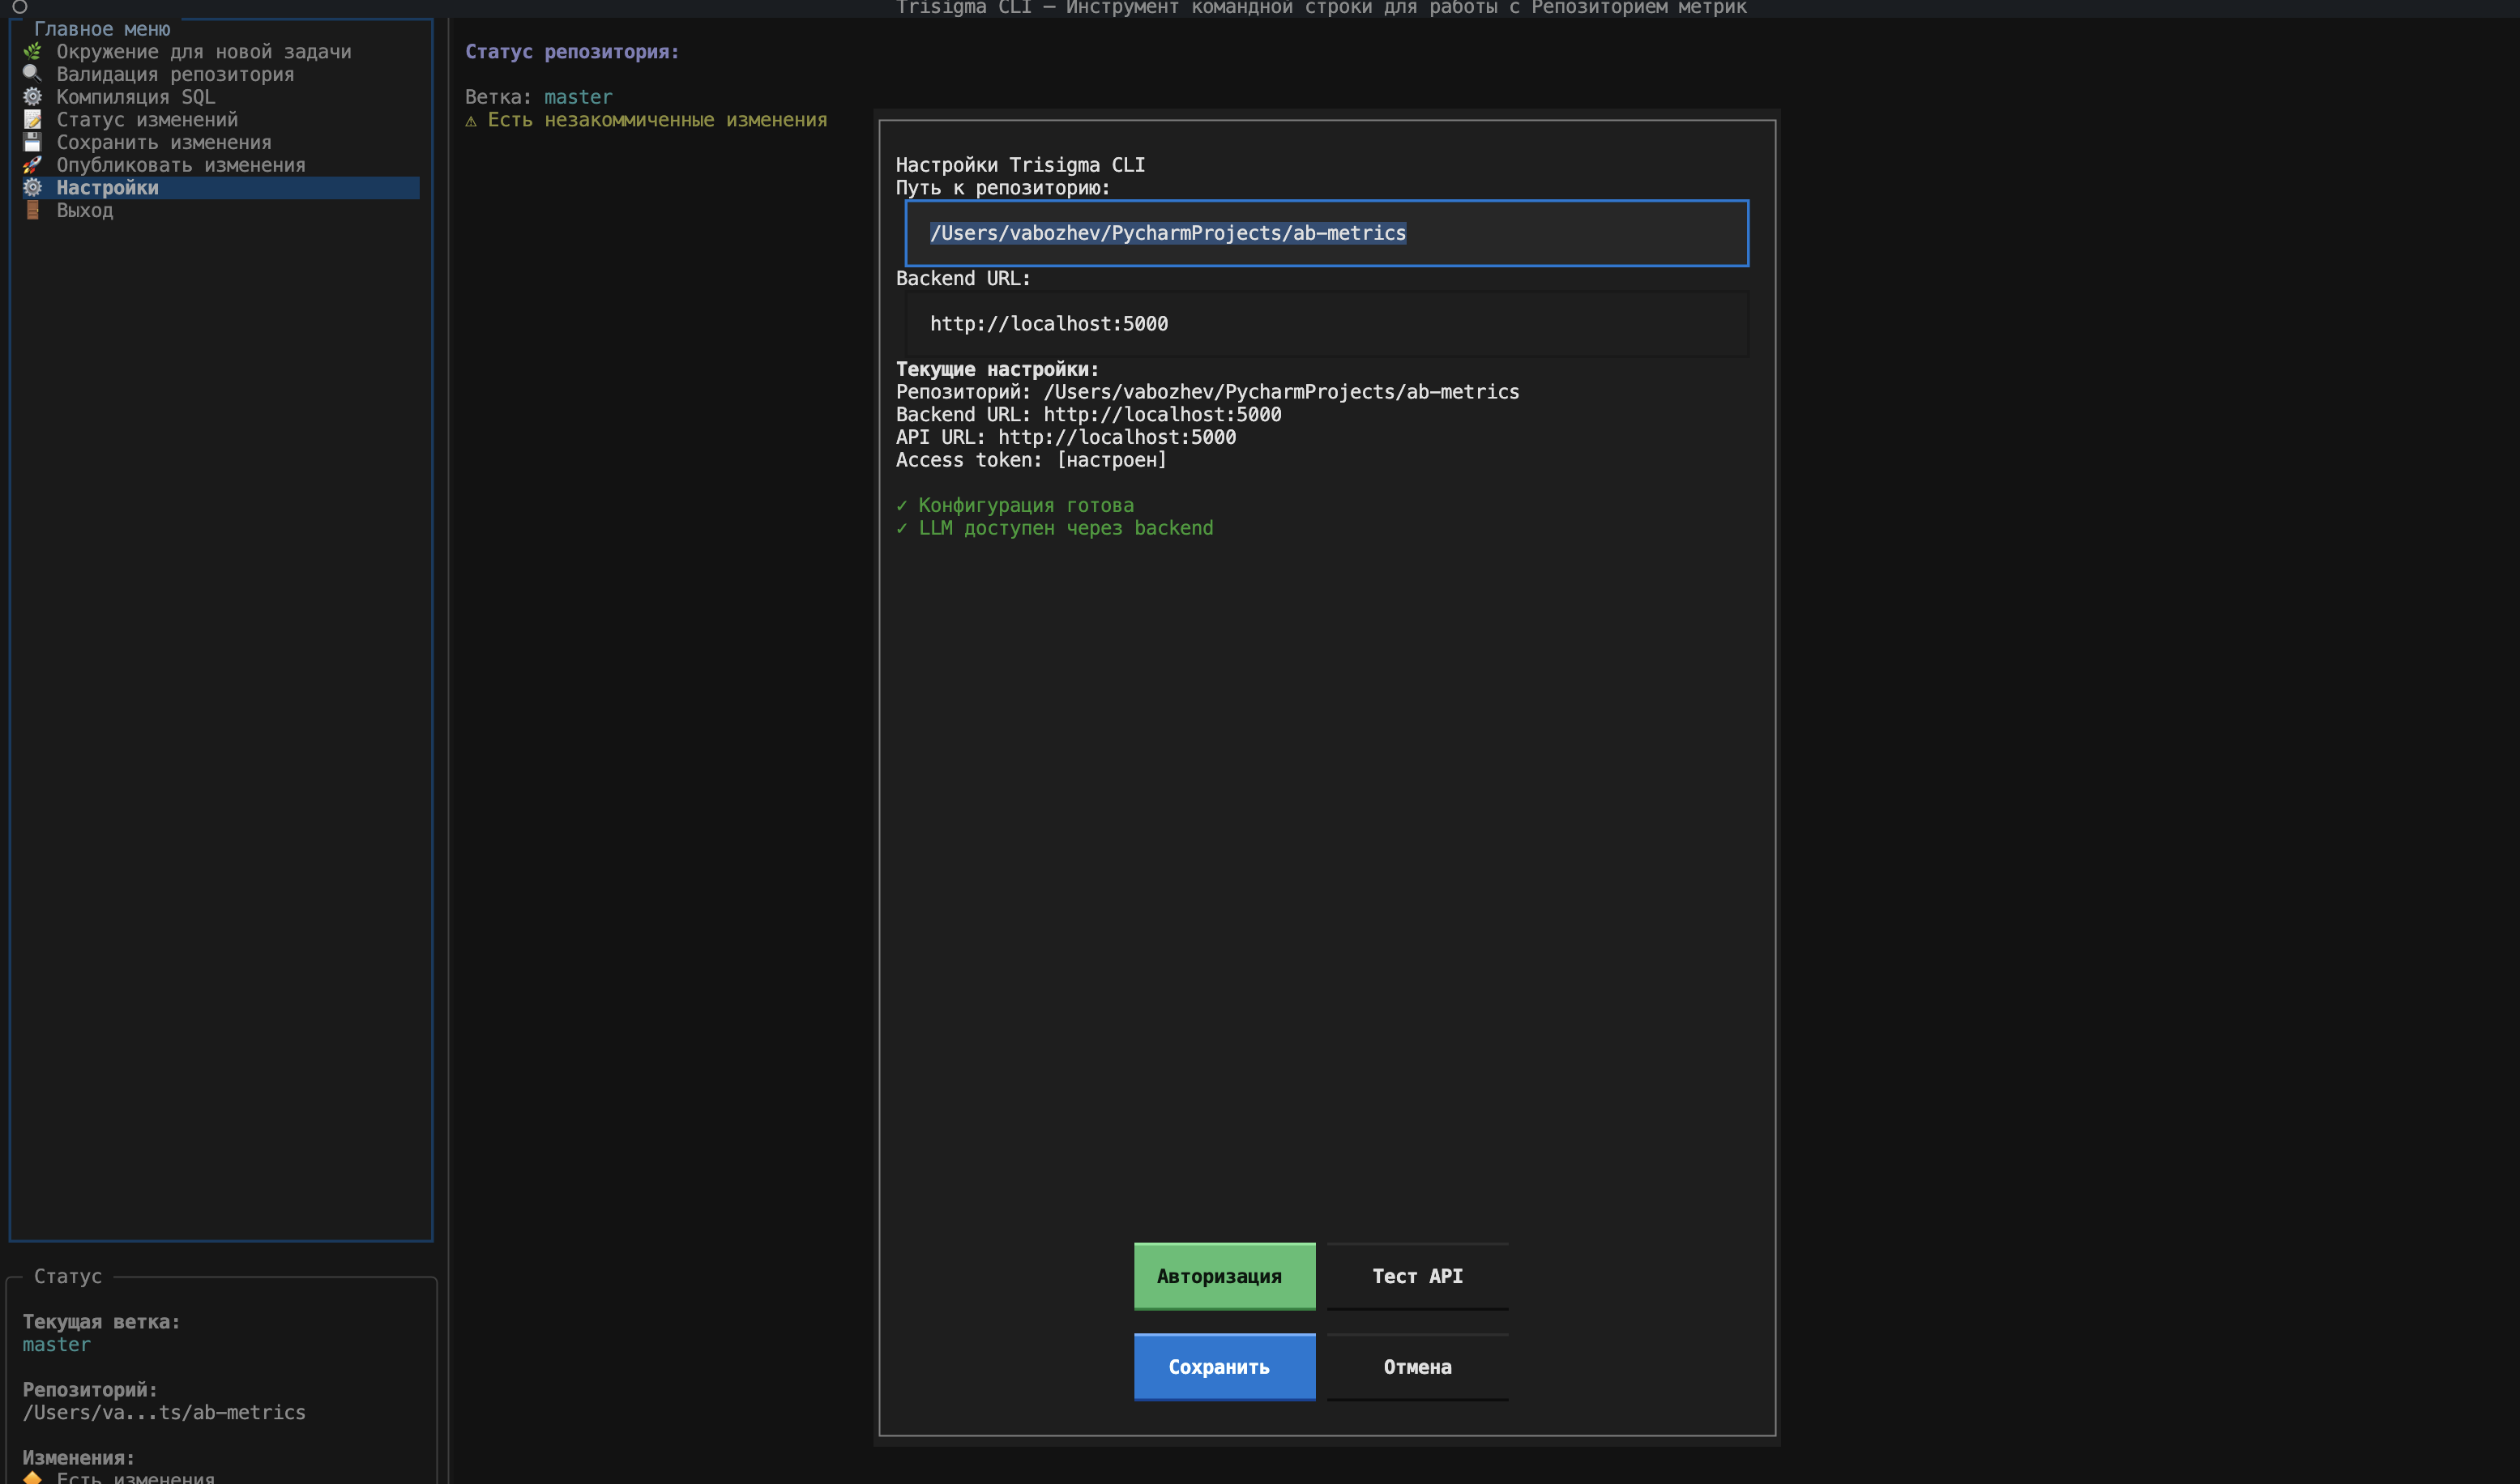Click into the Backend URL field
This screenshot has height=1484, width=2520.
click(1326, 324)
